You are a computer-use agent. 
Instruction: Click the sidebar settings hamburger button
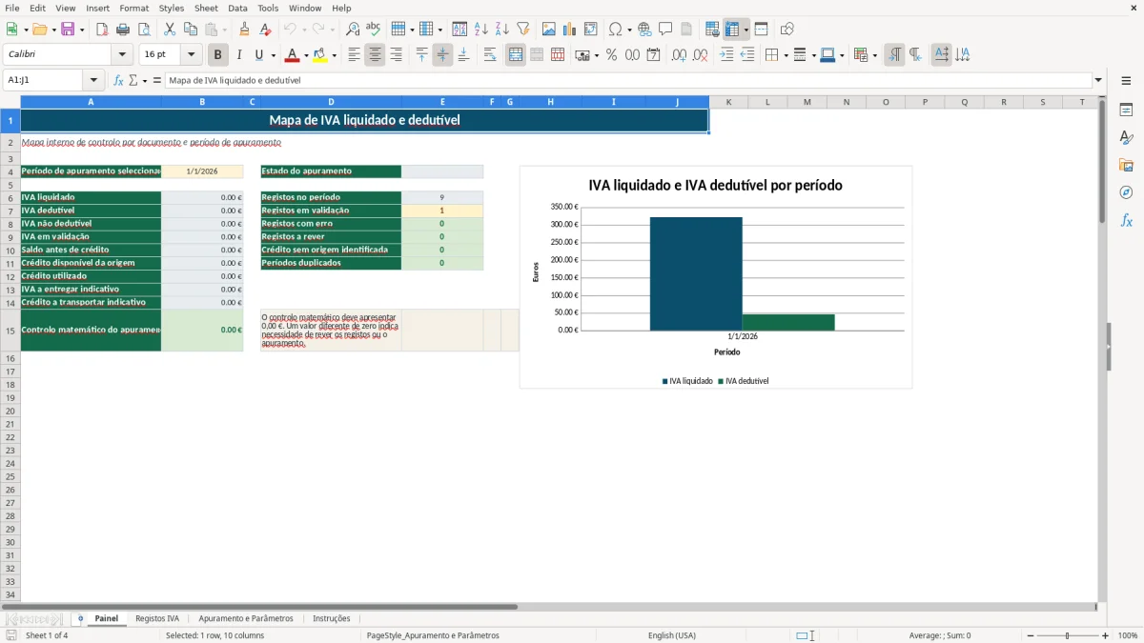1126,81
